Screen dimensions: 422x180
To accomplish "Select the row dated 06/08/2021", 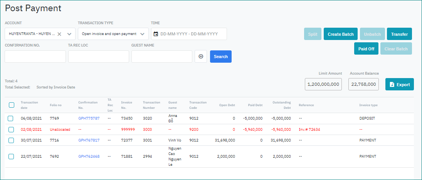I will click(x=11, y=118).
